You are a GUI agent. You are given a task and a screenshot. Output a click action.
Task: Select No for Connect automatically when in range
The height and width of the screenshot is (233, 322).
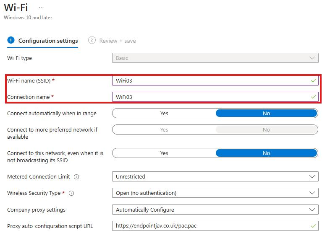click(x=266, y=114)
